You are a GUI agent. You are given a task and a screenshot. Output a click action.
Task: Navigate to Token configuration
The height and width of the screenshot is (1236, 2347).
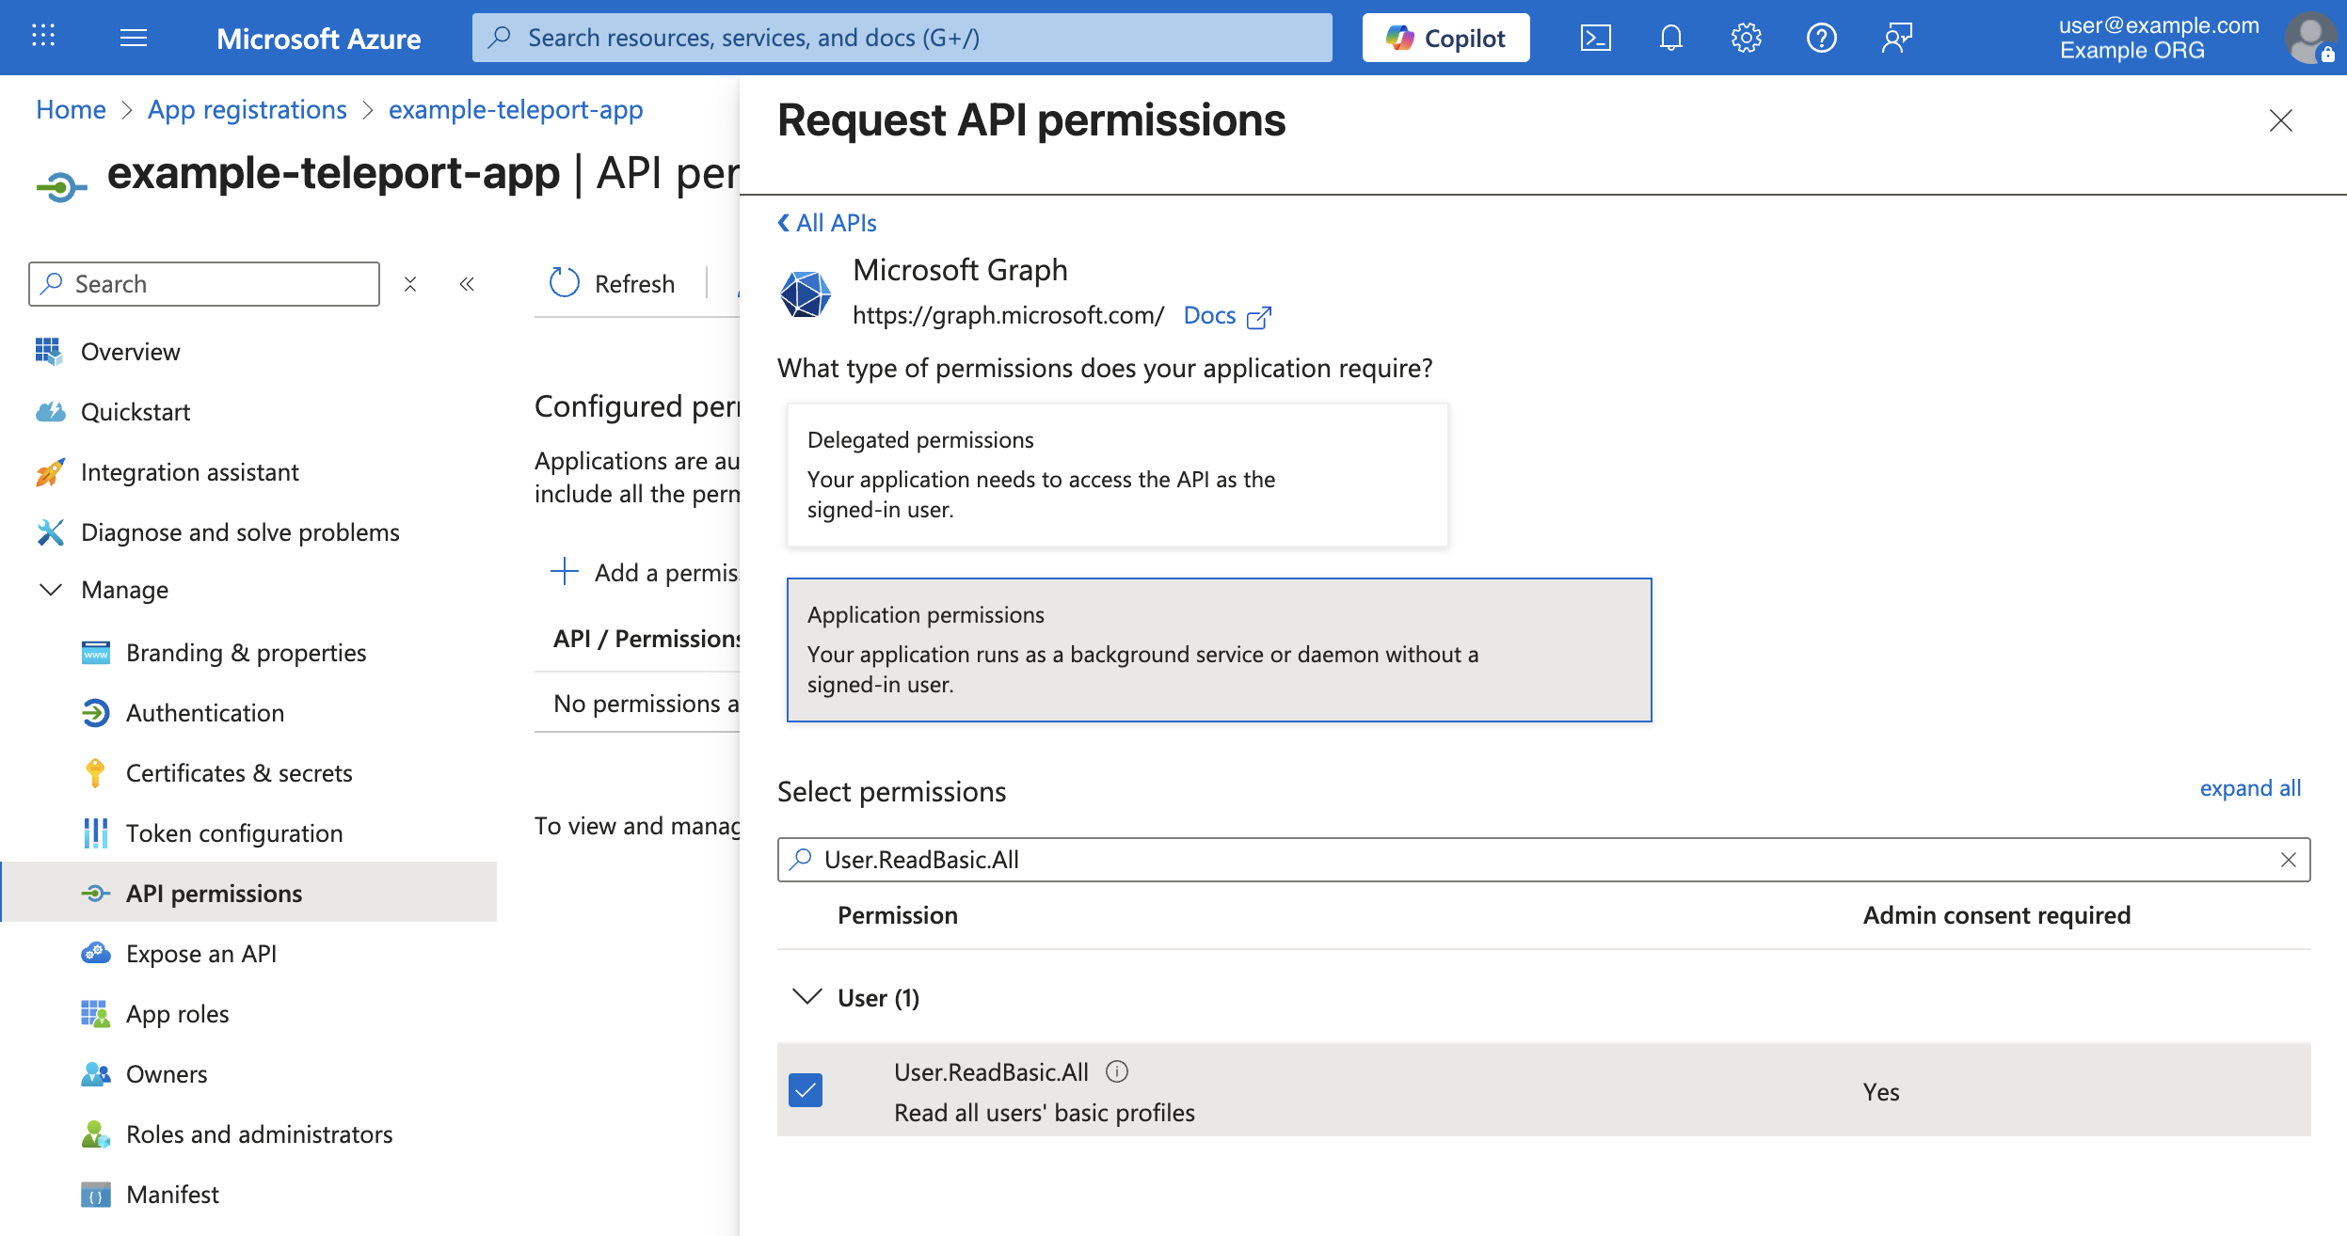(x=233, y=832)
